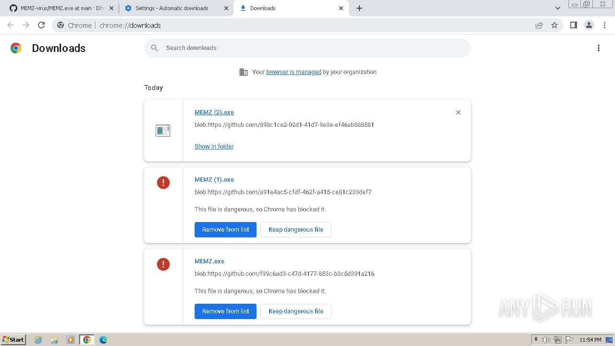615x346 pixels.
Task: Click the volume speaker tray icon
Action: (546, 340)
